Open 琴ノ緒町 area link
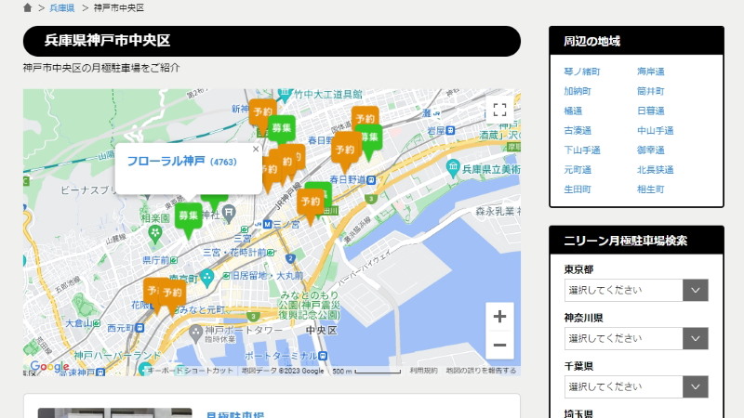Screen dimensions: 744x418 coord(582,72)
